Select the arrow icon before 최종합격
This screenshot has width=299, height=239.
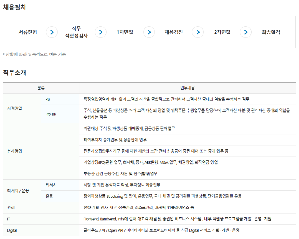pyautogui.click(x=246, y=32)
